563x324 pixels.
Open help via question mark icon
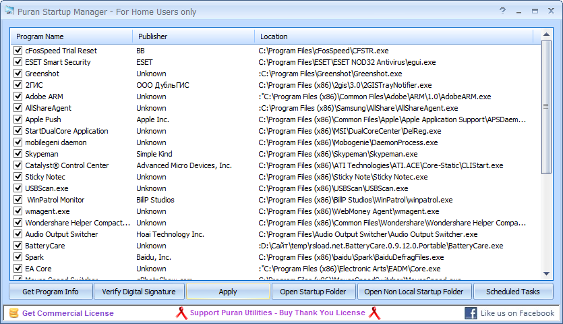click(x=502, y=11)
